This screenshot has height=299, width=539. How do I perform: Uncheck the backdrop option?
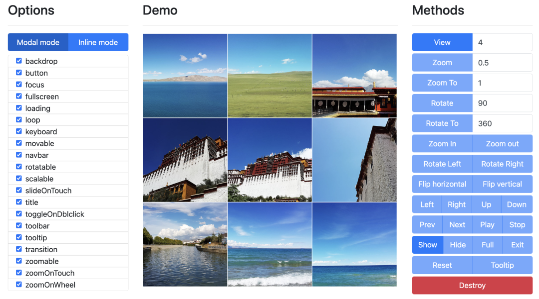(19, 61)
